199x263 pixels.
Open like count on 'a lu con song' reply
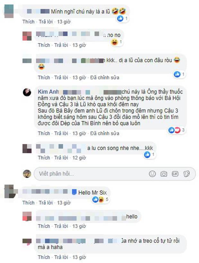pyautogui.click(x=149, y=155)
